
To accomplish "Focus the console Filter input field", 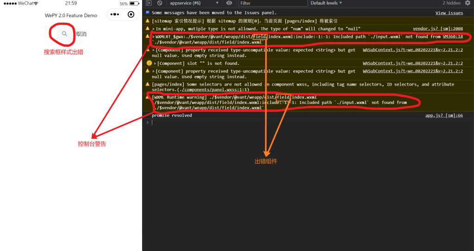I will click(273, 3).
